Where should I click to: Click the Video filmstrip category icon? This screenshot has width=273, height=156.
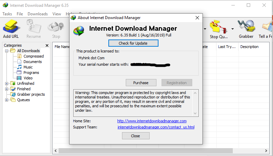coord(19,78)
